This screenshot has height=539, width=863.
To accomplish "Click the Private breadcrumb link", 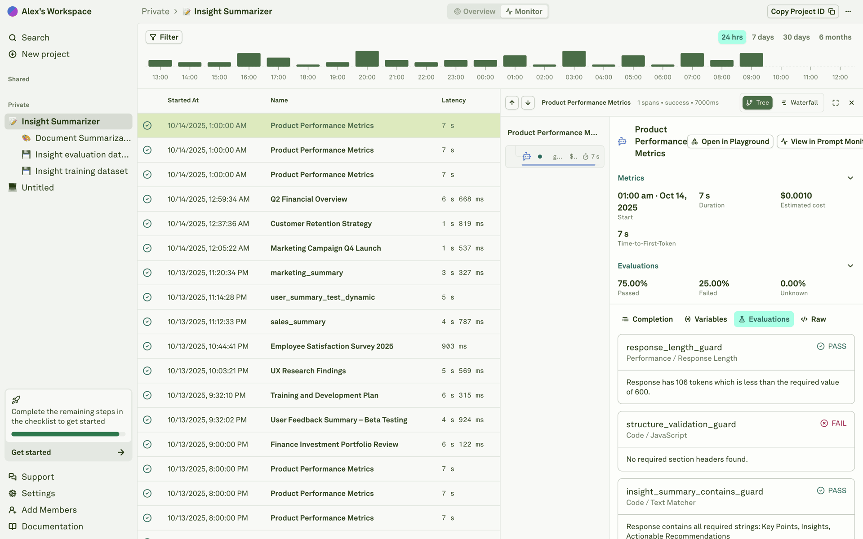I will (x=155, y=11).
